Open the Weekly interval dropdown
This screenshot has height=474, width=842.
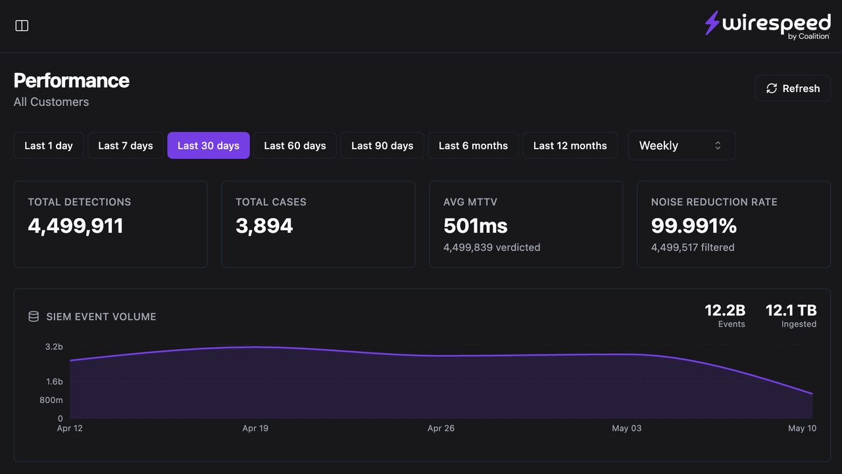click(x=681, y=145)
